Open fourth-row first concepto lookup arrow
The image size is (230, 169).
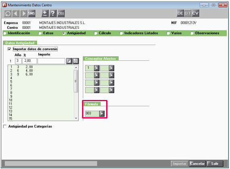(x=97, y=90)
